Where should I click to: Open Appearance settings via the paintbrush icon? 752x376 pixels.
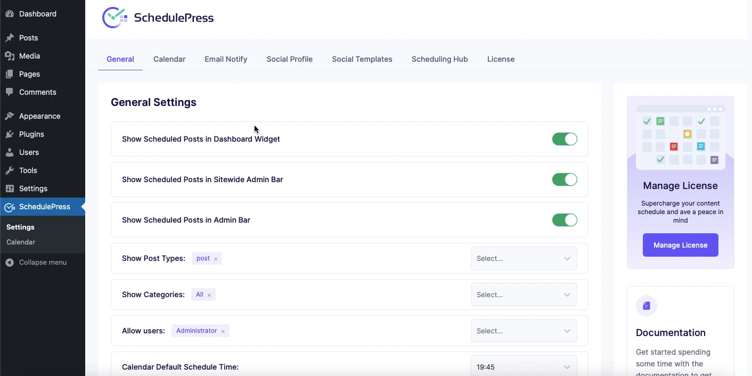(10, 116)
